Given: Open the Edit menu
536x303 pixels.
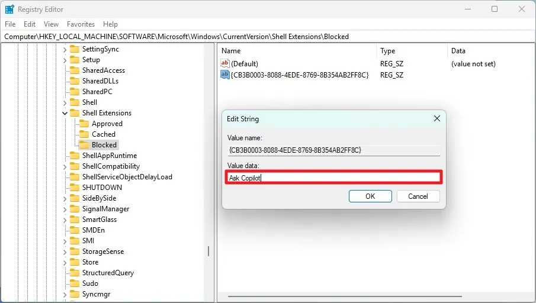Looking at the screenshot, I should tap(30, 24).
